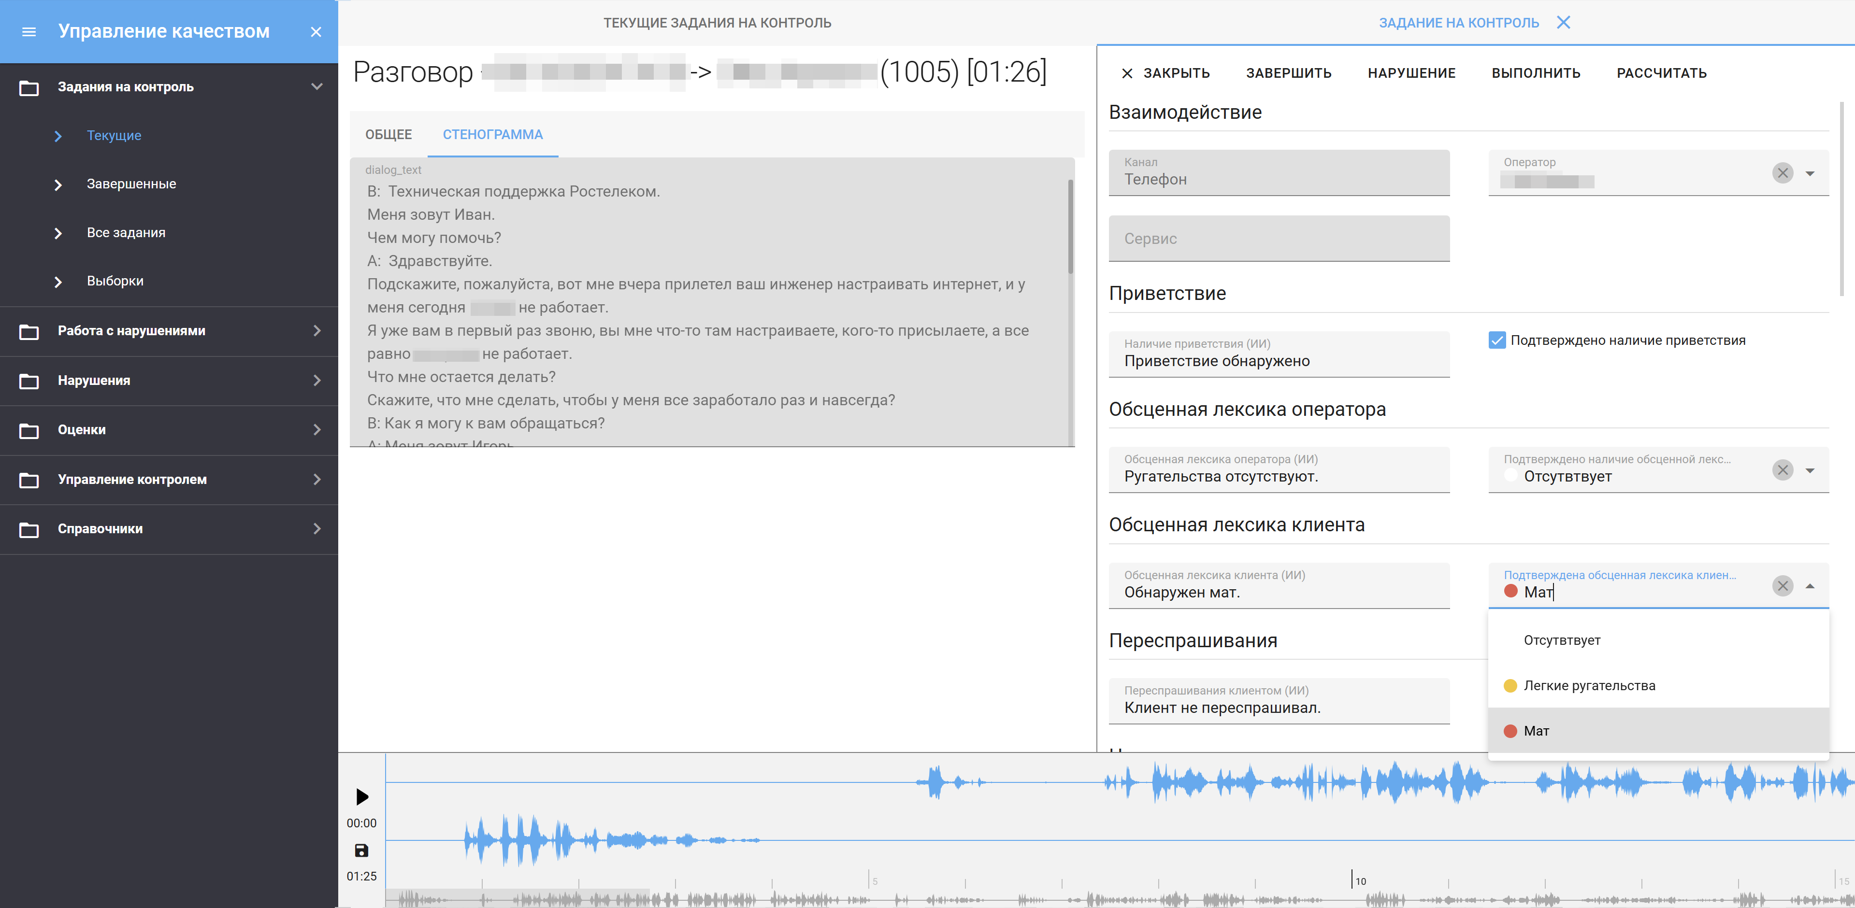
Task: Select the Мат option in dropdown list
Action: [1536, 731]
